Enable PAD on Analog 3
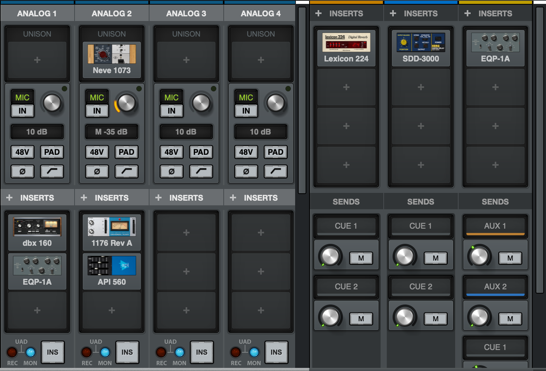546x371 pixels. (x=201, y=152)
